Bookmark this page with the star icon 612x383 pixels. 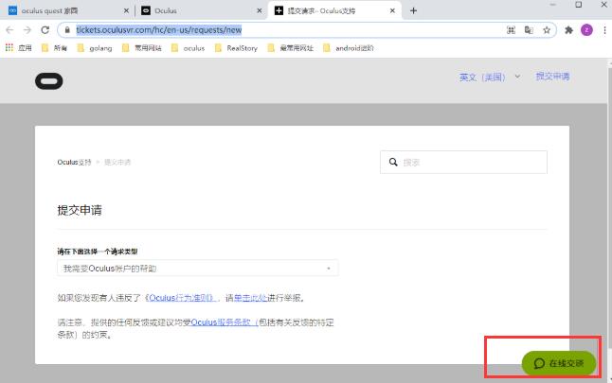point(547,29)
